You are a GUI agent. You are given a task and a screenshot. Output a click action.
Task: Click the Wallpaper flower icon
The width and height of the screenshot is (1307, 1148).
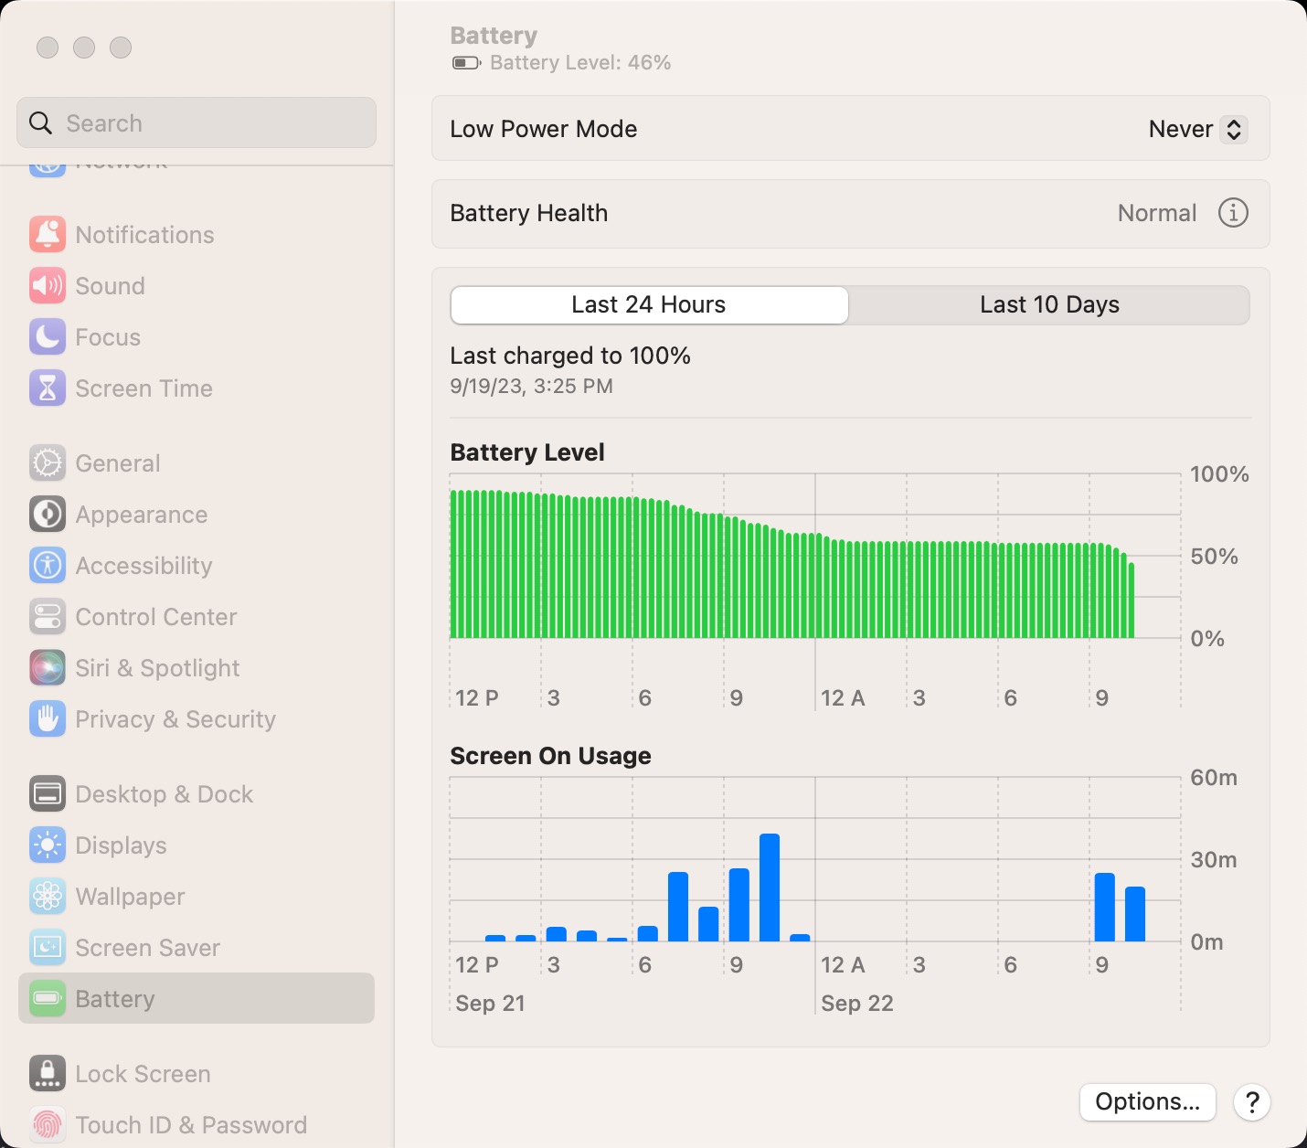tap(48, 897)
